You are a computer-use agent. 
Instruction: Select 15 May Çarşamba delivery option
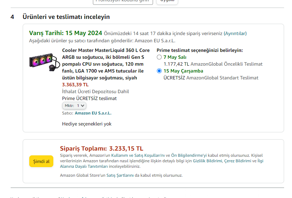point(159,71)
